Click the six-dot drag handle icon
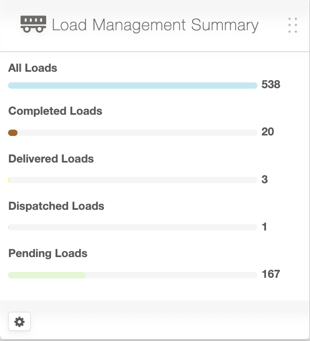 coord(292,25)
